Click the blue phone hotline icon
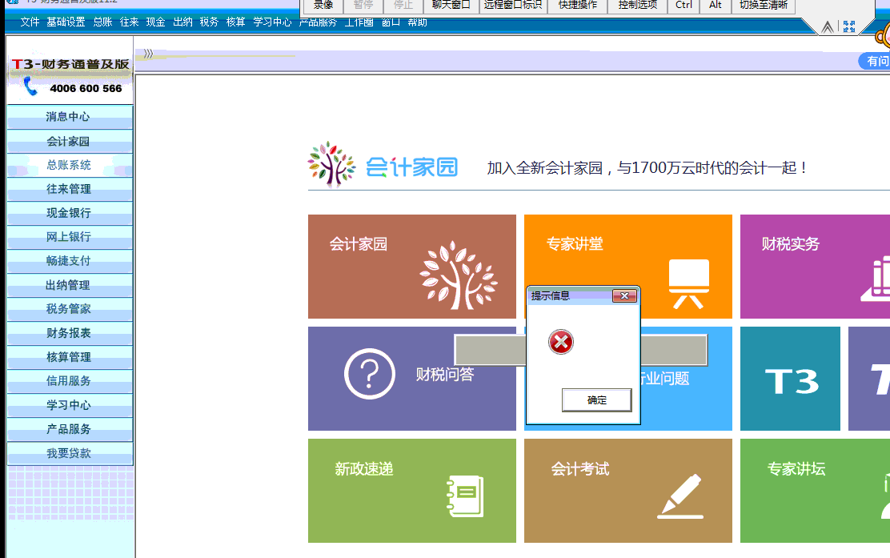This screenshot has height=558, width=890. pos(30,86)
